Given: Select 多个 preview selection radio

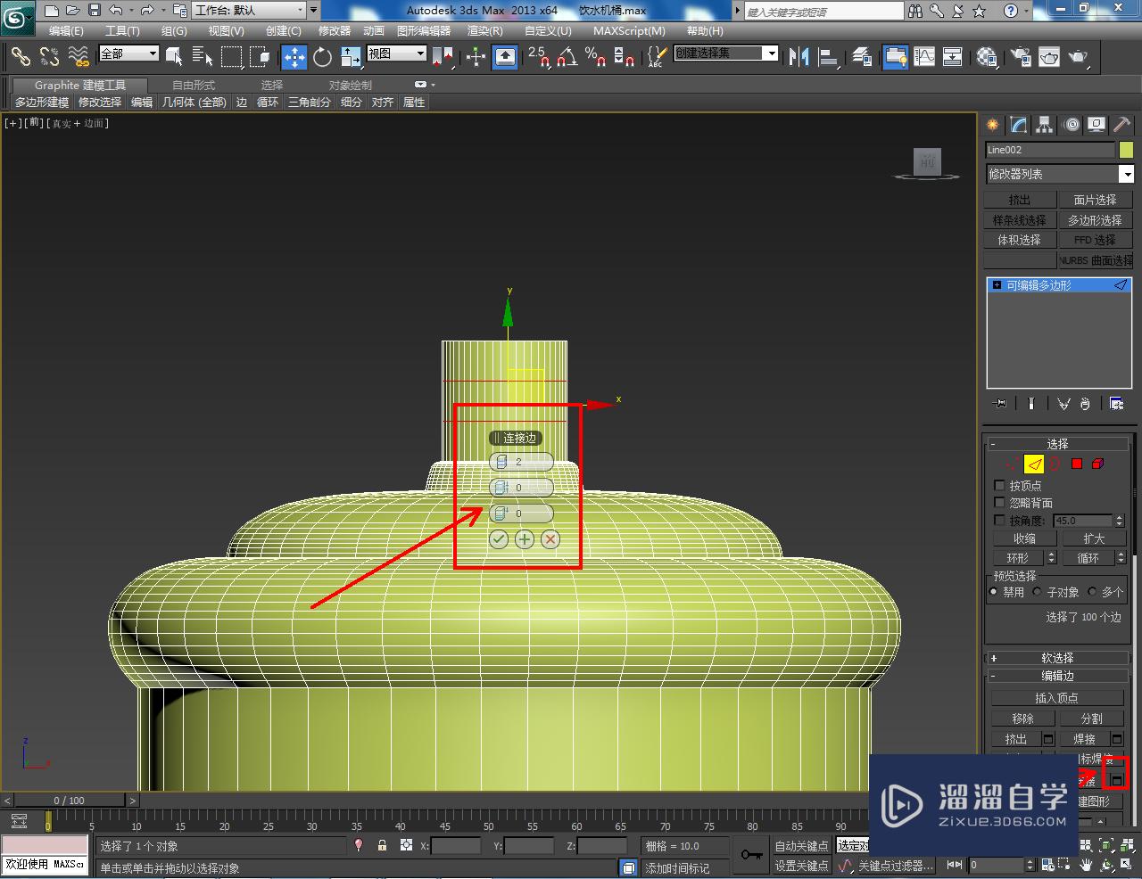Looking at the screenshot, I should click(x=1092, y=592).
